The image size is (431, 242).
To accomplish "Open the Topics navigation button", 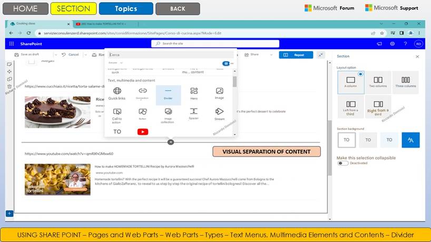I will 126,8.
